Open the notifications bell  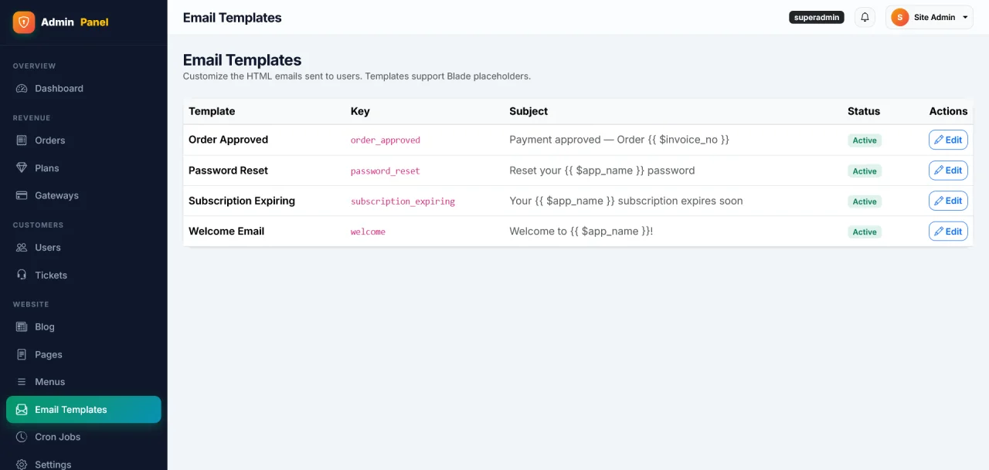point(865,17)
